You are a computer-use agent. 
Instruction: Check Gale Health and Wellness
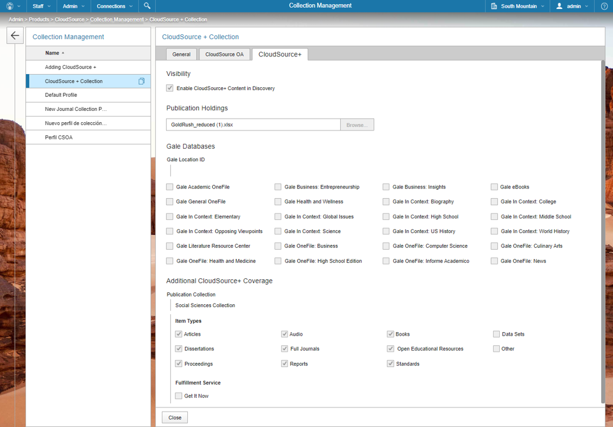(x=278, y=202)
